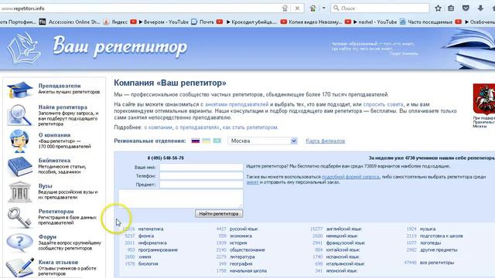Open the Вузы menu heading
The width and height of the screenshot is (495, 278).
click(45, 186)
